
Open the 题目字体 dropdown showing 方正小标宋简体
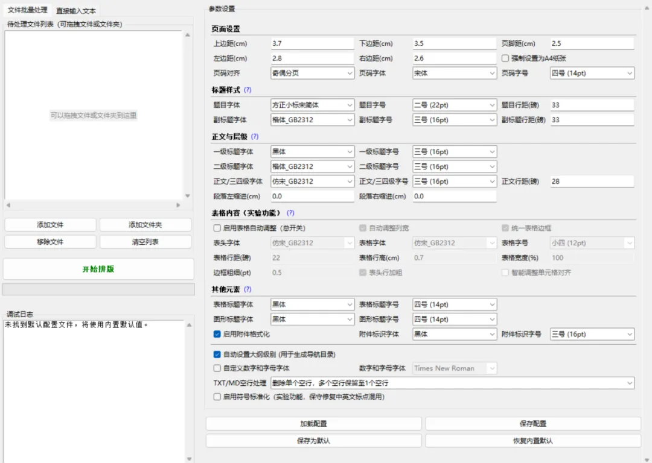point(312,105)
